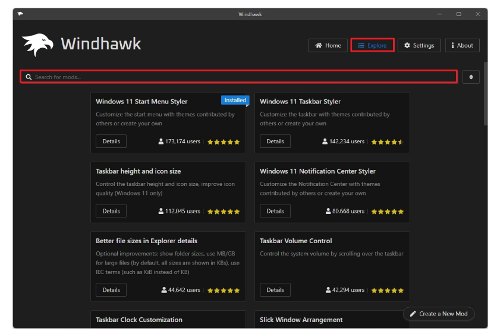Screen dimensions: 494x334
Task: View Details of Taskbar height and icon size
Action: coord(111,211)
